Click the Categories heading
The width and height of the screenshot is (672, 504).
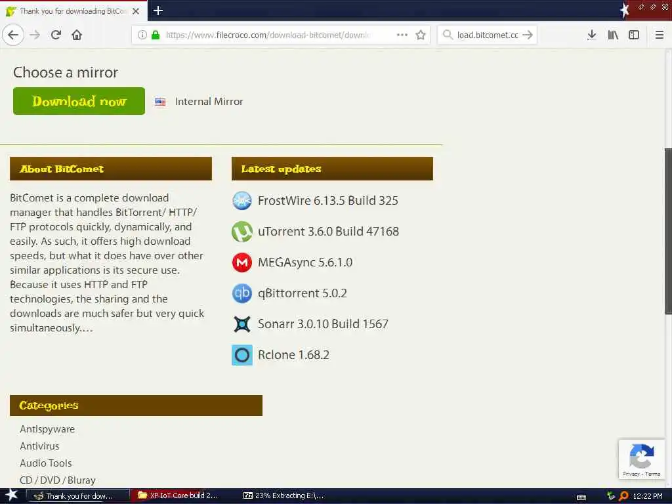(x=49, y=406)
